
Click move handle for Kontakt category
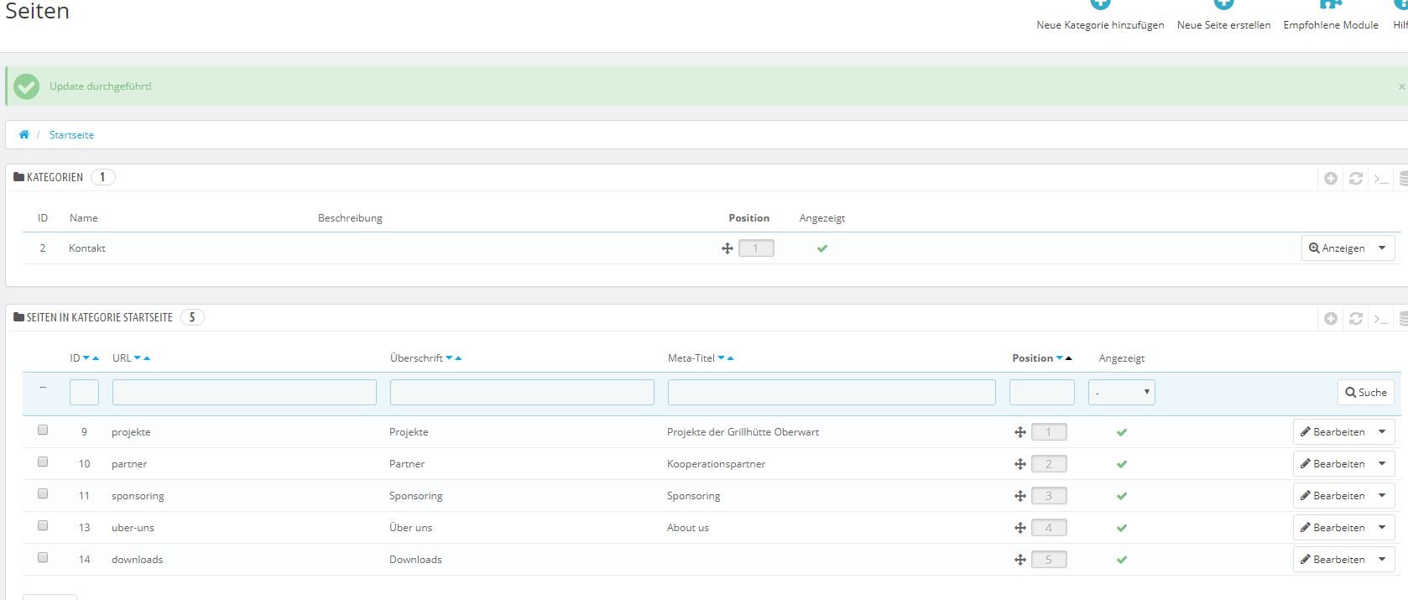727,248
